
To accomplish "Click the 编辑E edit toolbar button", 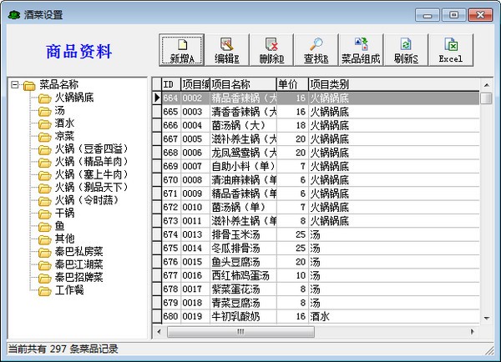I will tap(226, 50).
